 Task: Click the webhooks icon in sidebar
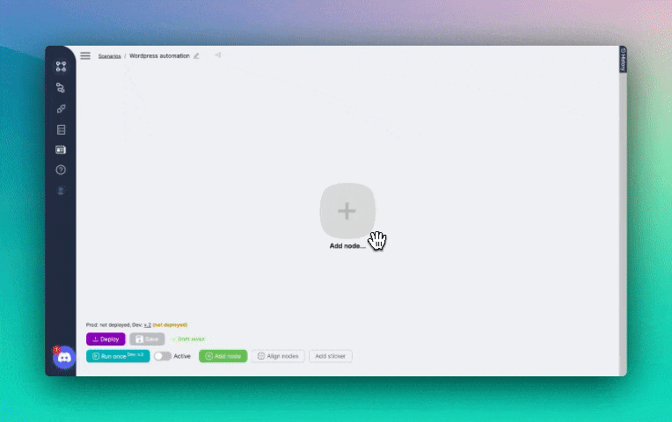[x=61, y=88]
